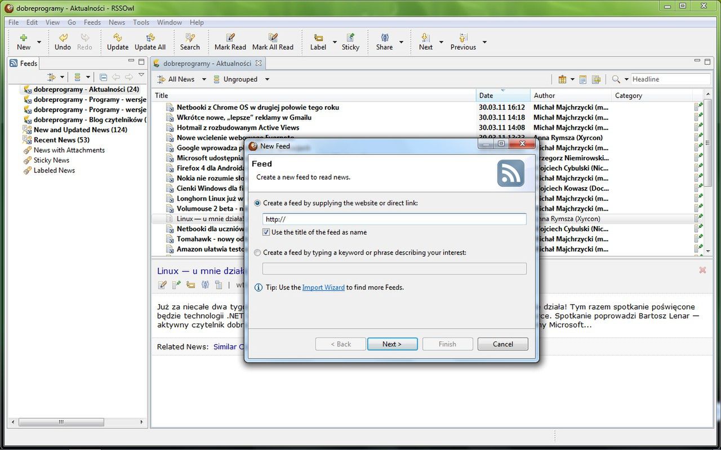
Task: Click the New toolbar icon
Action: [x=24, y=38]
